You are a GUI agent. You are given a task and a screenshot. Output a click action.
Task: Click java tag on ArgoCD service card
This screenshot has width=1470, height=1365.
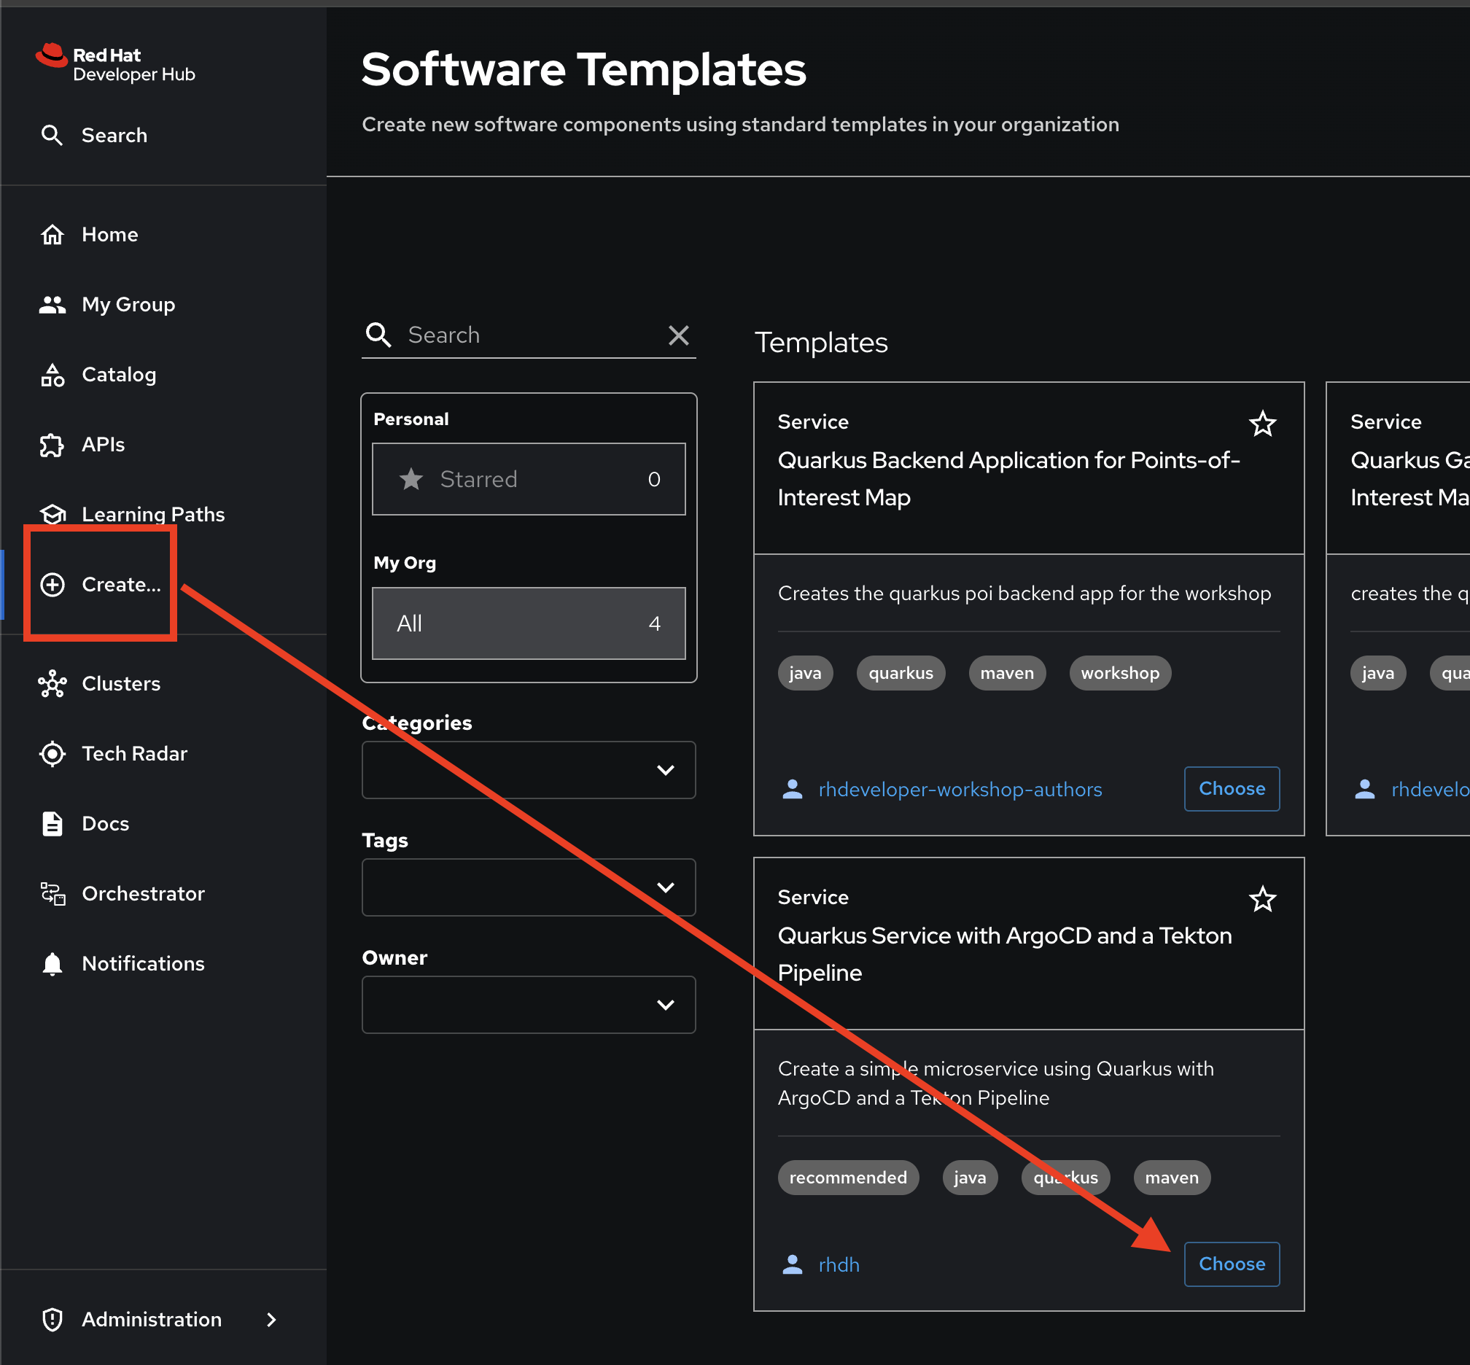[970, 1178]
